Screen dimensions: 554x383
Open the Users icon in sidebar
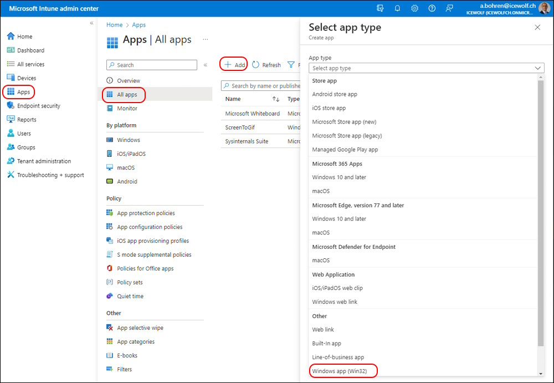11,134
